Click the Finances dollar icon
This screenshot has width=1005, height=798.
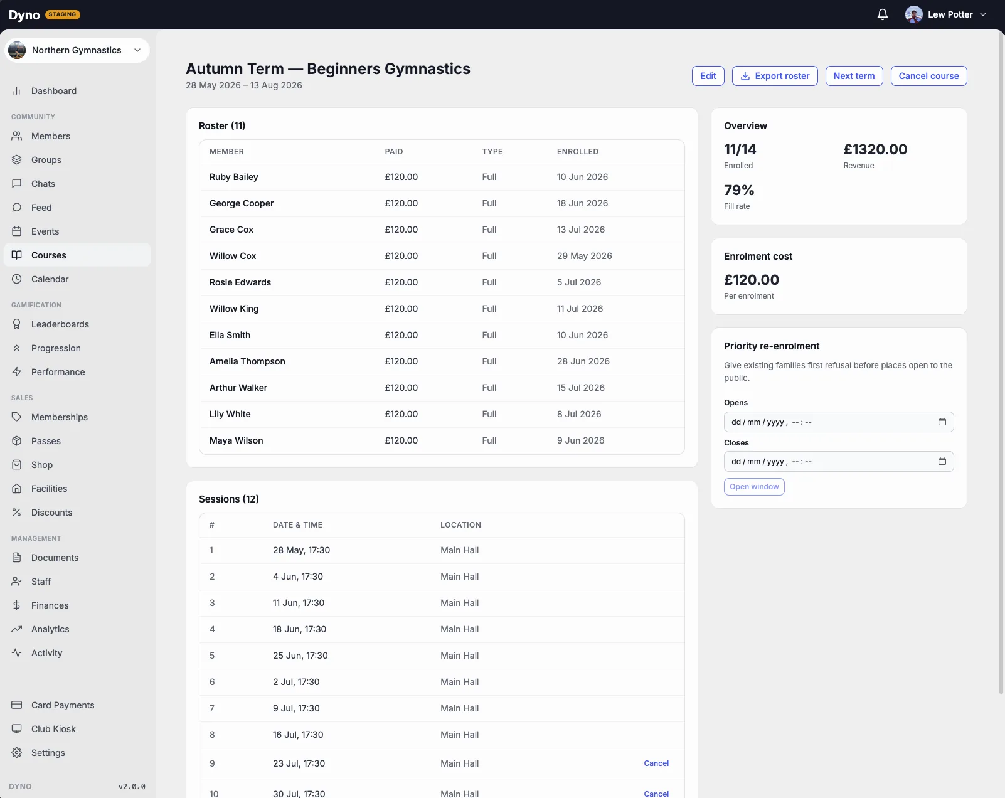click(x=17, y=605)
